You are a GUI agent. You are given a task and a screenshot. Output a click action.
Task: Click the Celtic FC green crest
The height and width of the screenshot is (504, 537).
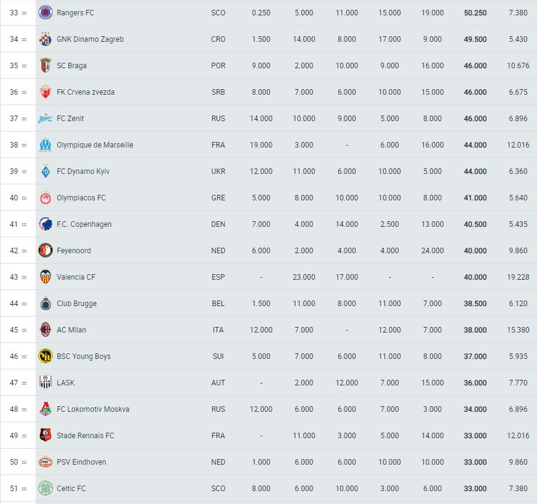pos(45,488)
